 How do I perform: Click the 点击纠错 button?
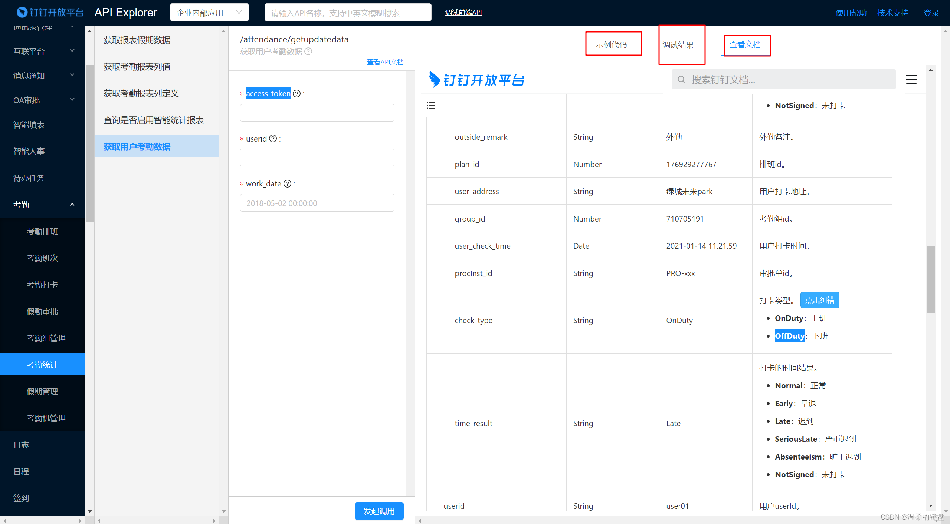[819, 300]
